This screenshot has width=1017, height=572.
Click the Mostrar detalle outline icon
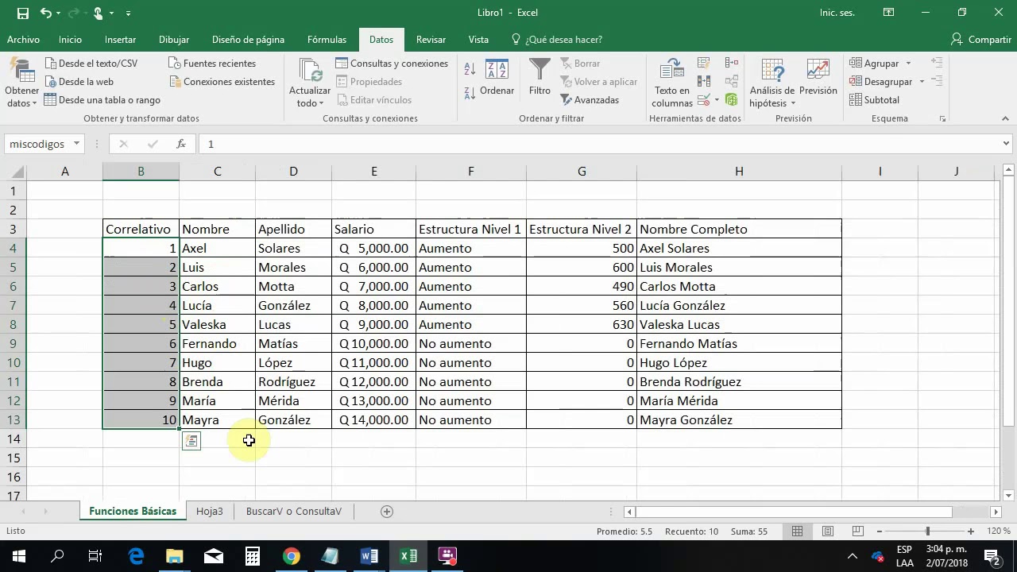[937, 63]
